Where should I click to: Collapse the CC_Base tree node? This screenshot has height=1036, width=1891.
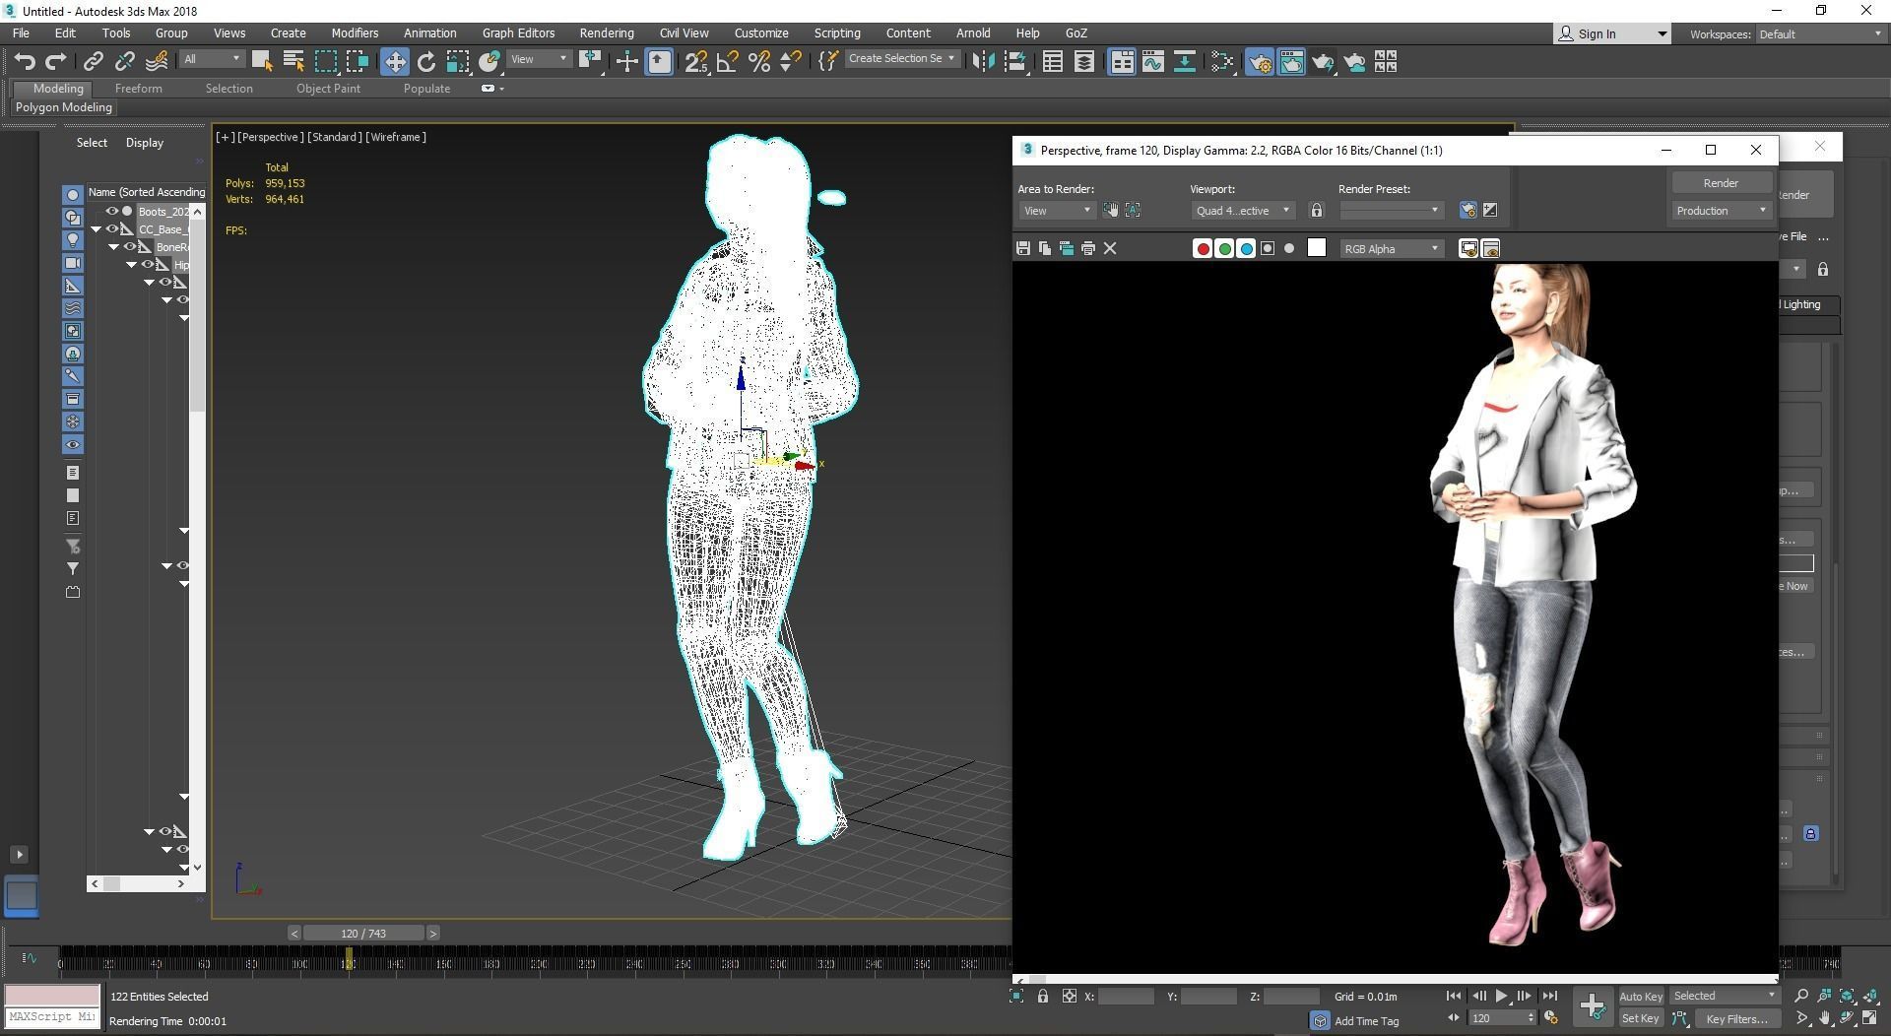point(97,229)
